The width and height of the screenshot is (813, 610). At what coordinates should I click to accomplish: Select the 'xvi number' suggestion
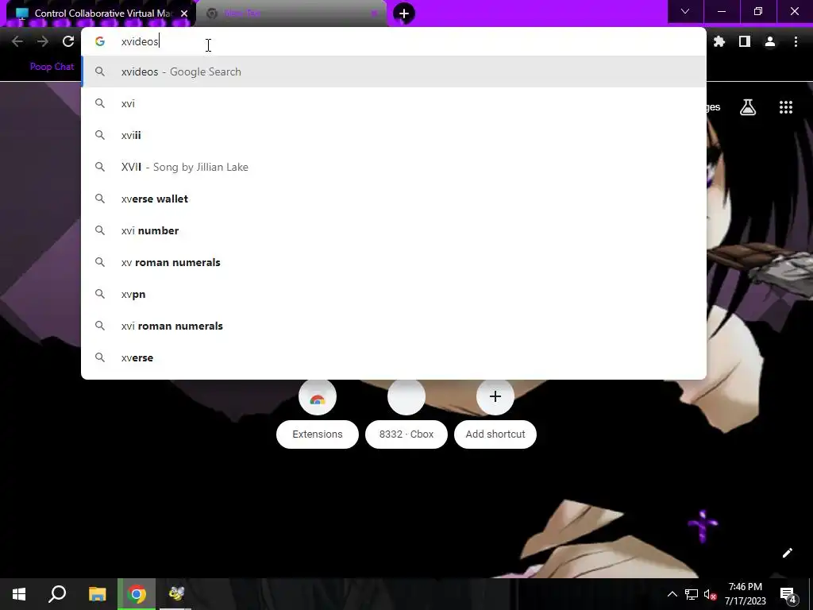(x=394, y=230)
